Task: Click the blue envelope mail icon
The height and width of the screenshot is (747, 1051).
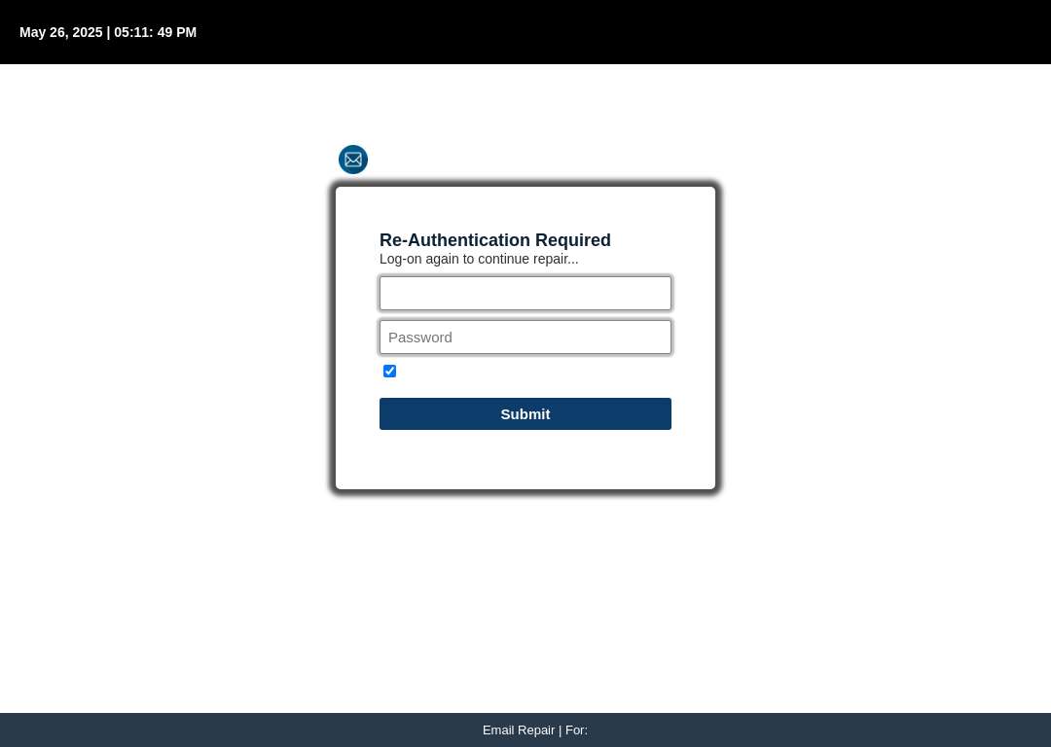Action: pos(353,160)
